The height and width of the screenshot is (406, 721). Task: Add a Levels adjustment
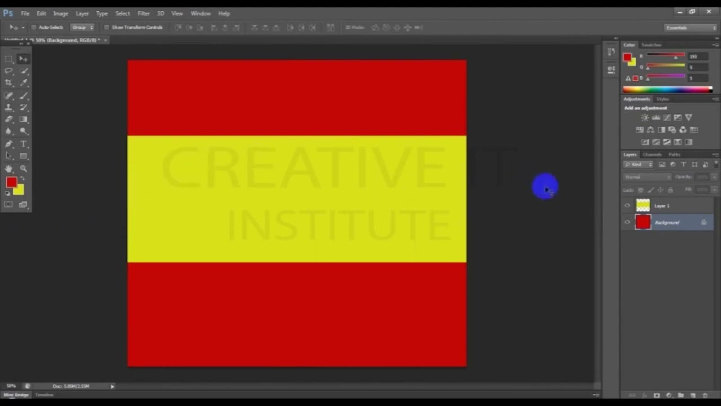click(x=656, y=117)
